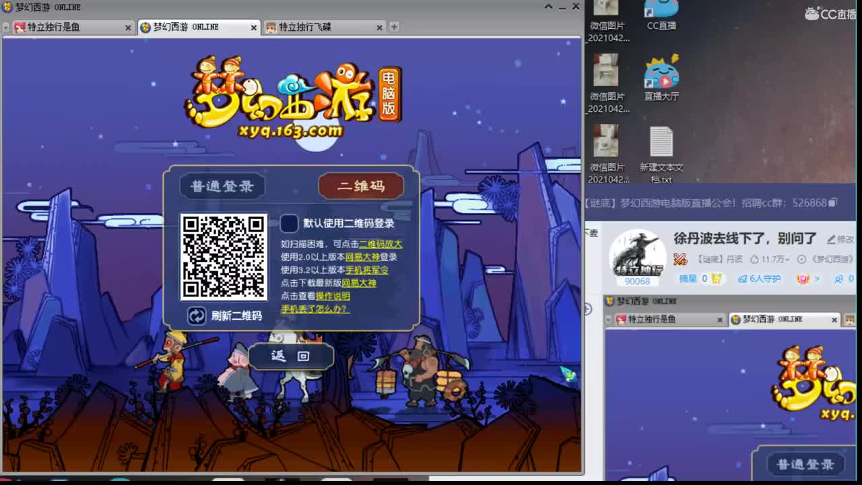The height and width of the screenshot is (485, 862).
Task: Click the room number 90068
Action: coord(637,282)
